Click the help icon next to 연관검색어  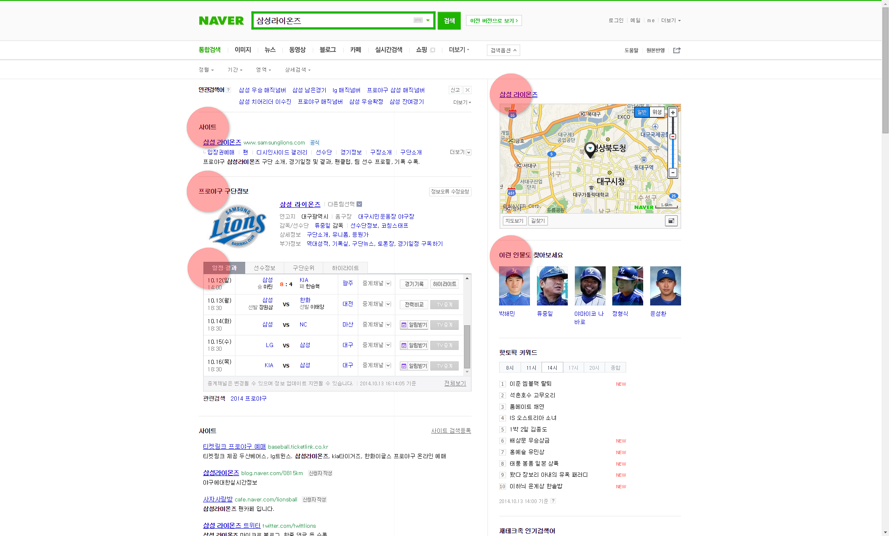tap(228, 90)
